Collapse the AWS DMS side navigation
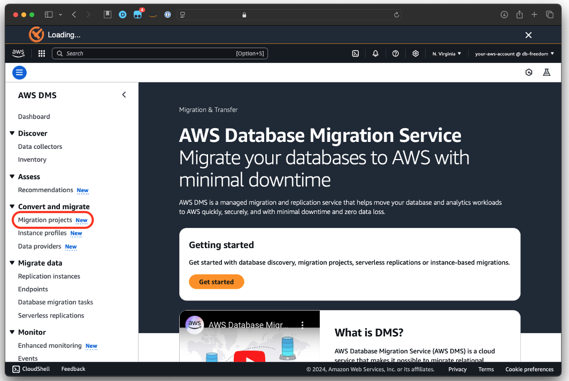Screen dimensions: 569x381 point(124,95)
